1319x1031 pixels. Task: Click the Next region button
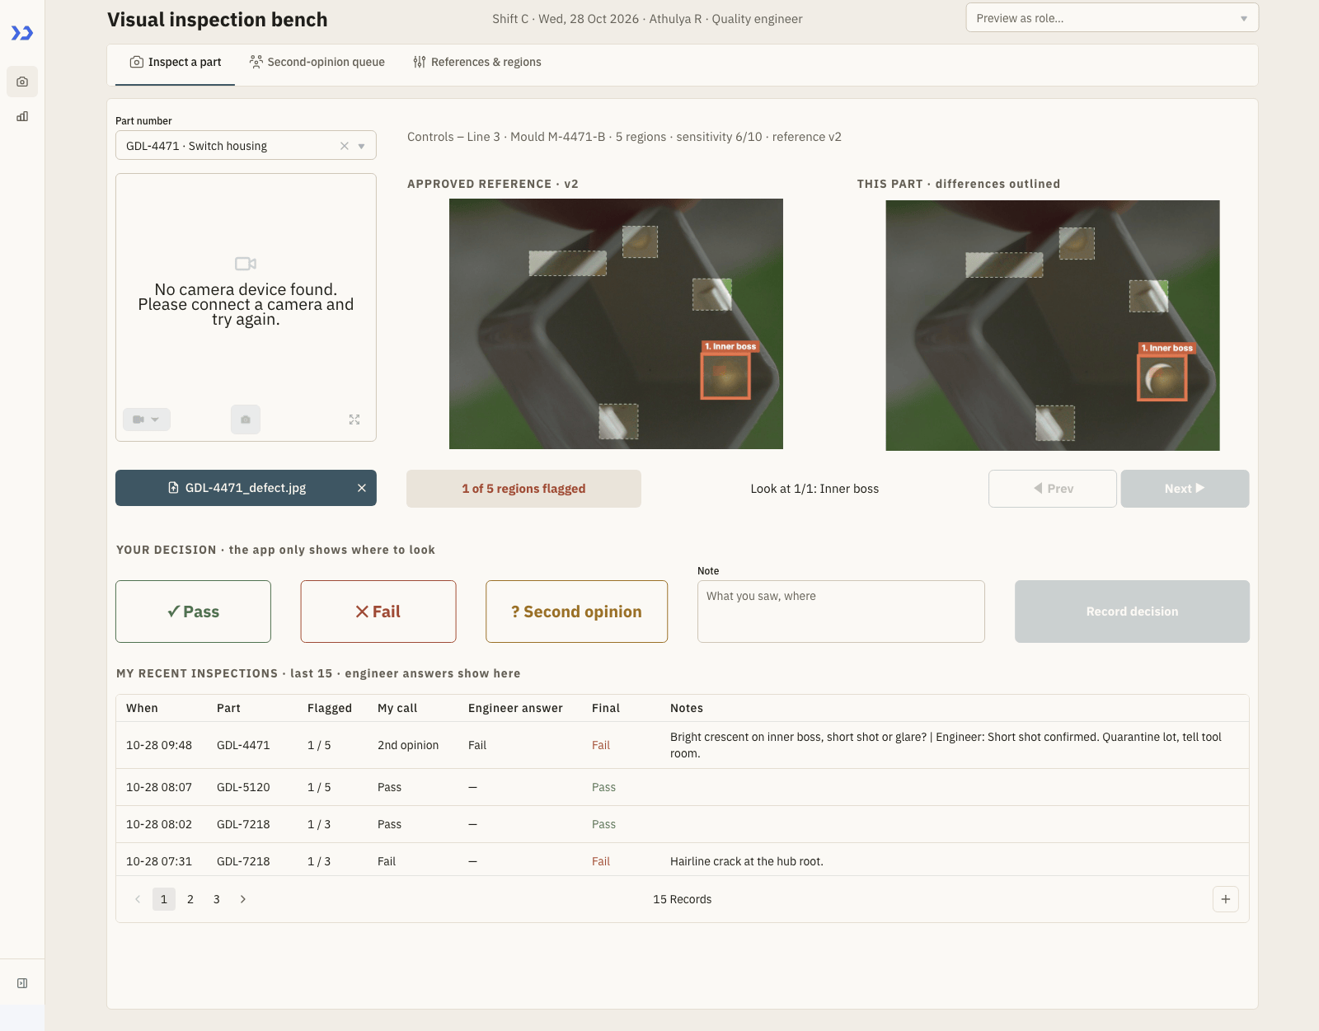click(1185, 489)
